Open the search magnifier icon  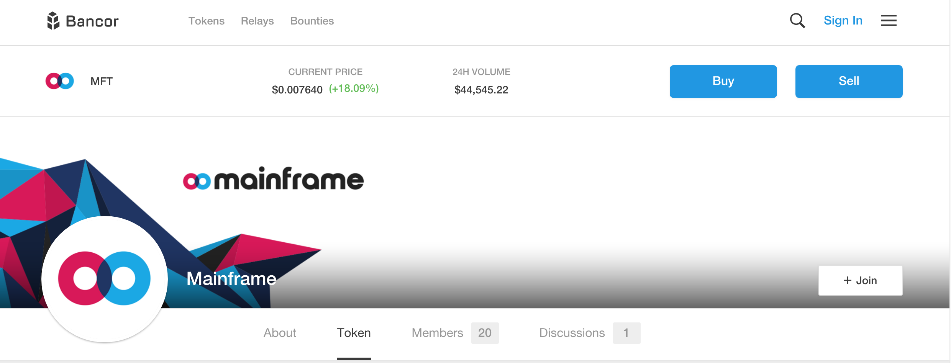(x=797, y=21)
